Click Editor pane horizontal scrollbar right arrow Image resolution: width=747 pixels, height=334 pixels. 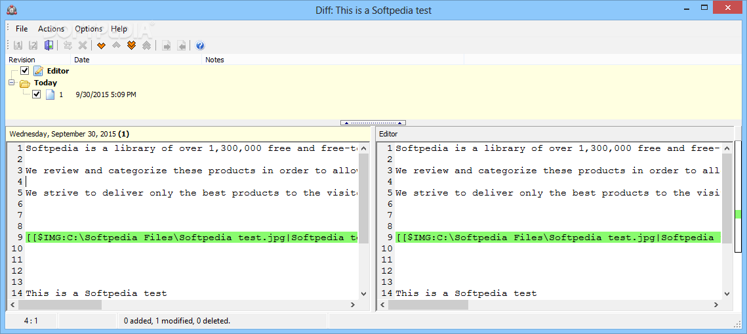716,304
